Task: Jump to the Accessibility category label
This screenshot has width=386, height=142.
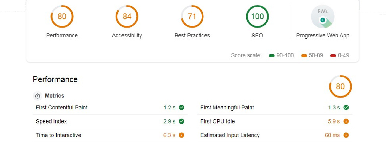Action: (127, 36)
